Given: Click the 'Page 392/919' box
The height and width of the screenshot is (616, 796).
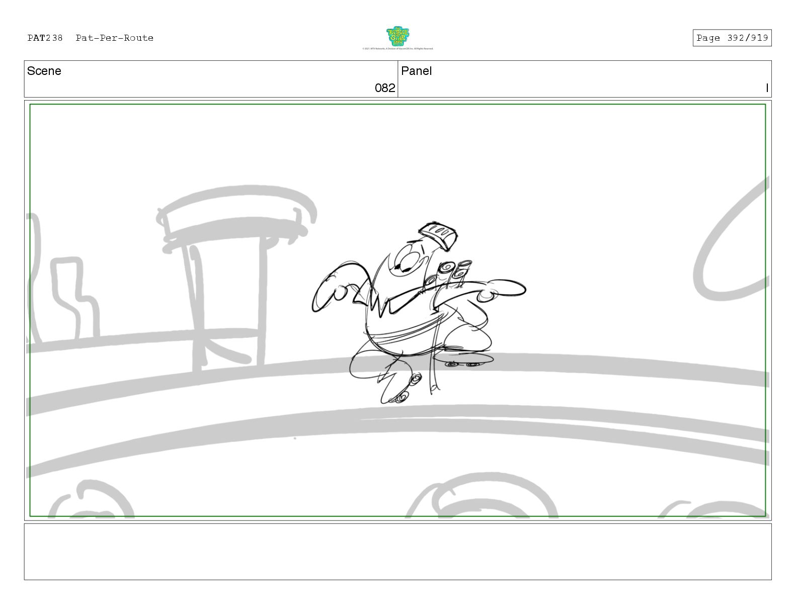Looking at the screenshot, I should point(732,38).
